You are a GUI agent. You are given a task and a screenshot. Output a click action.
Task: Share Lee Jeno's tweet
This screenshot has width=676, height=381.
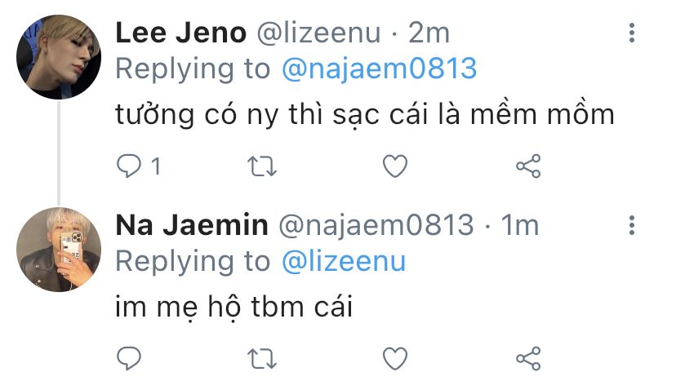[x=528, y=166]
